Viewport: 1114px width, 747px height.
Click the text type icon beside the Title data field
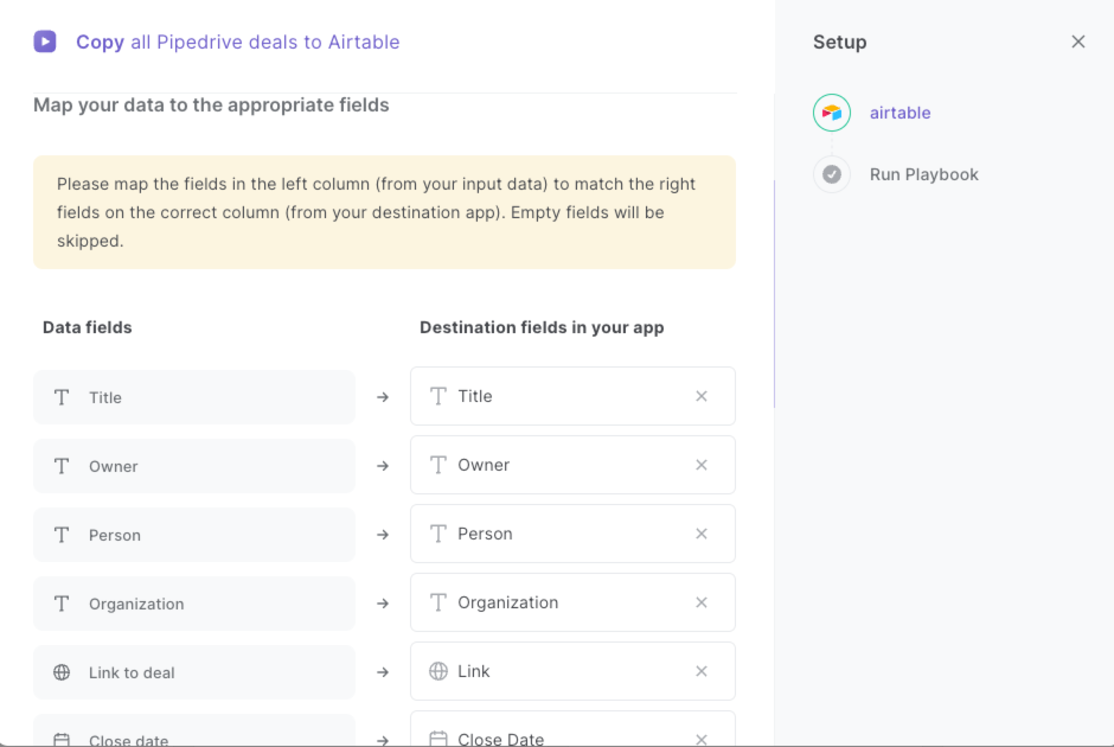click(62, 398)
